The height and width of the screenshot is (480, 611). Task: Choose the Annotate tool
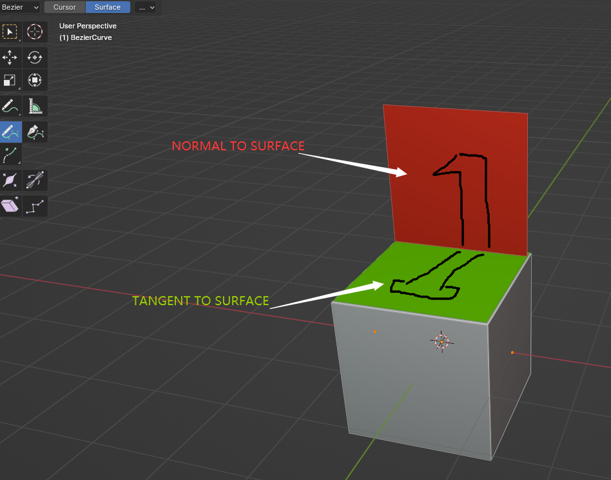click(10, 106)
